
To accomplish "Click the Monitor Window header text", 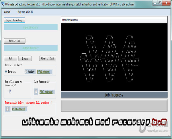I will (70, 20).
